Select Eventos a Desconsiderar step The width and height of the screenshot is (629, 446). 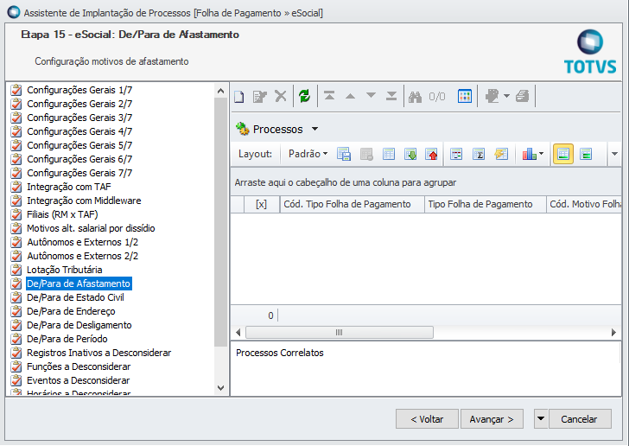tap(78, 380)
